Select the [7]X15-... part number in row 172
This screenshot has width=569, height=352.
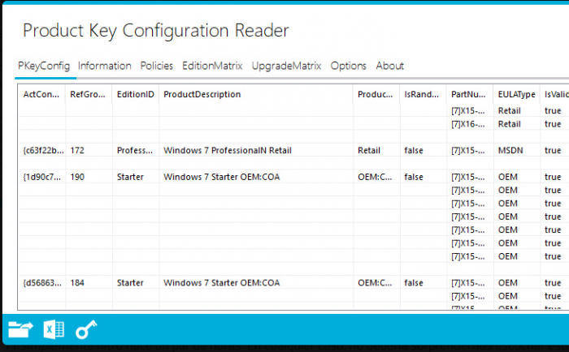468,150
